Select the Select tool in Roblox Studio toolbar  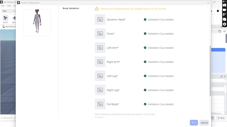pos(5,20)
